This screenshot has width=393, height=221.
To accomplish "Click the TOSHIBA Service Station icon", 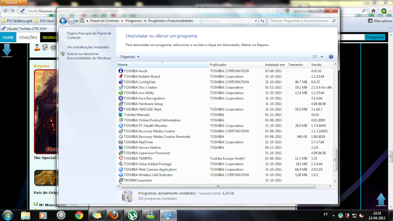I will pos(121,148).
